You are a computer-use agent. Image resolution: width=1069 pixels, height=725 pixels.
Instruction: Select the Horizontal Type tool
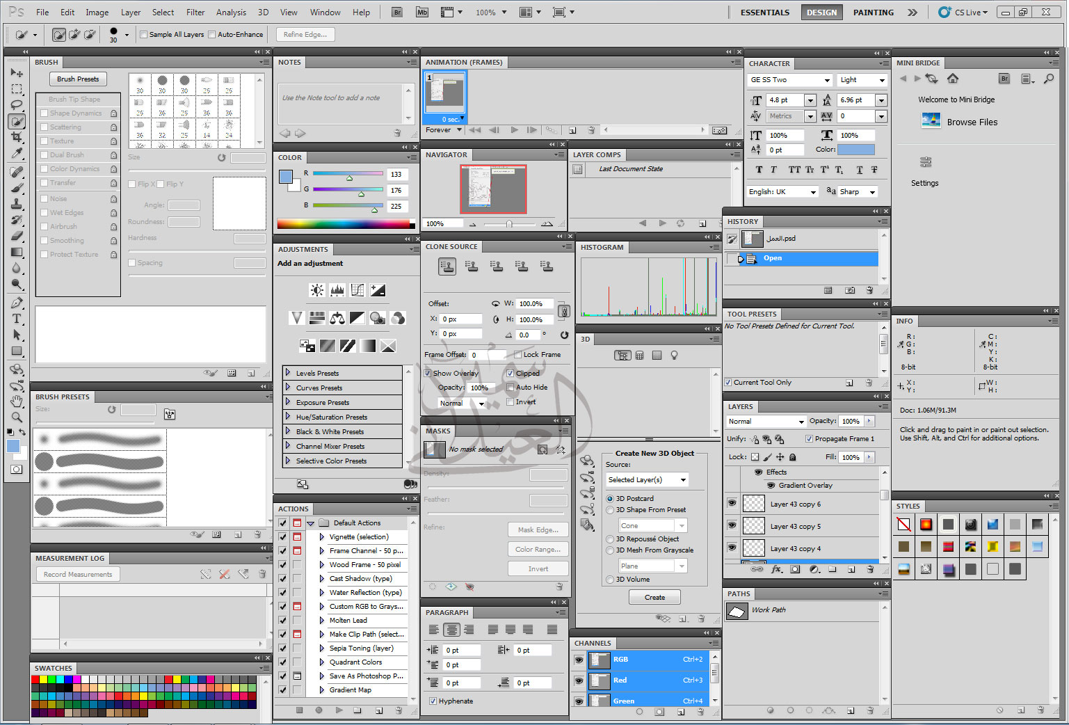click(17, 319)
